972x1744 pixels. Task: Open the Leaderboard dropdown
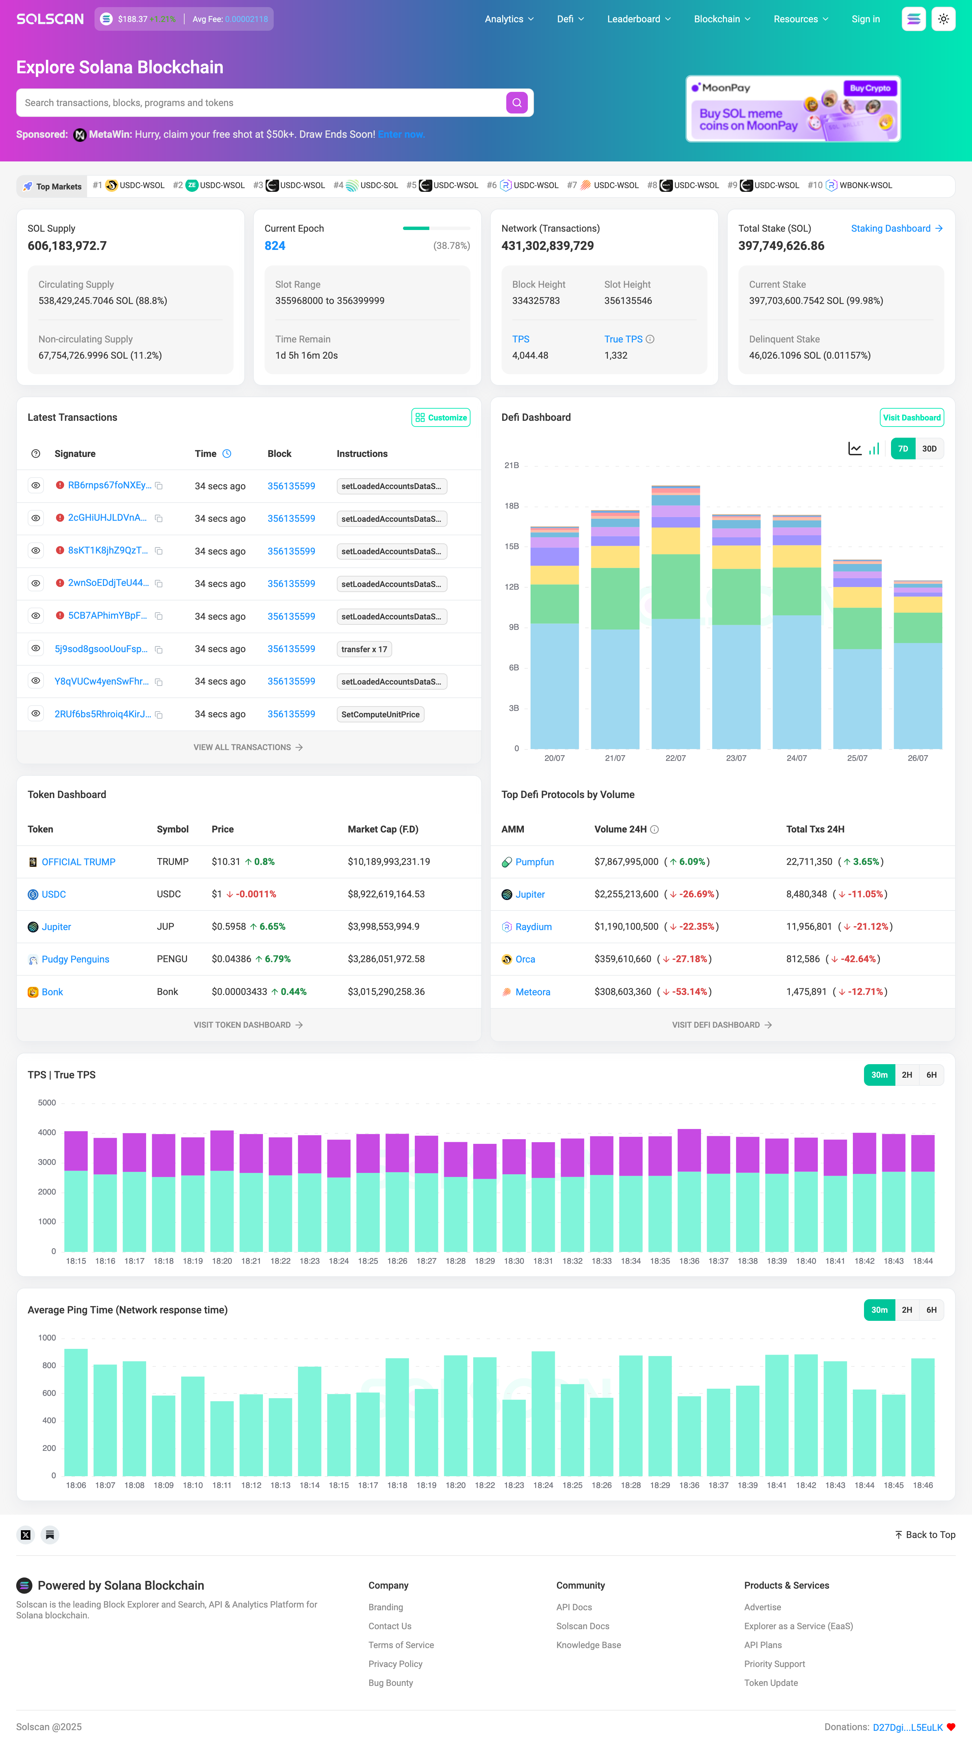(639, 19)
